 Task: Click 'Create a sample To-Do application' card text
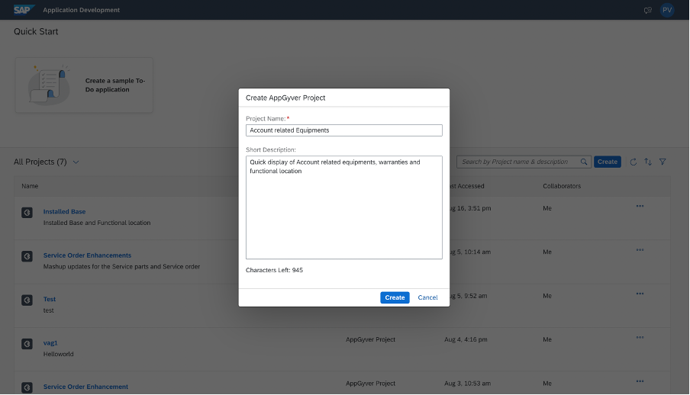pyautogui.click(x=114, y=85)
